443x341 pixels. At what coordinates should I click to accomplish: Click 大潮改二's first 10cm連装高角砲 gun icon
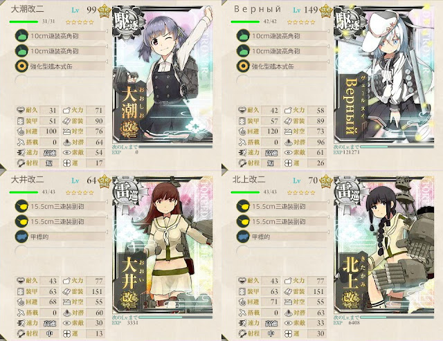point(21,36)
